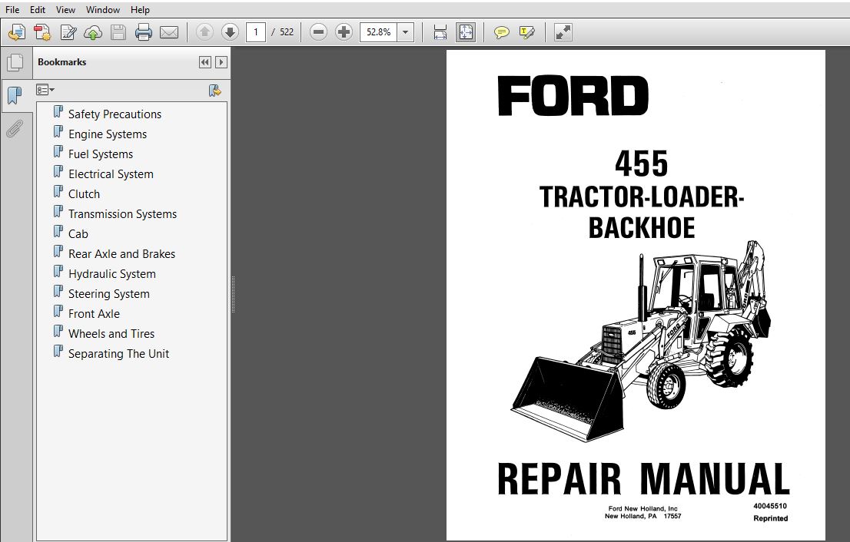Open the bookmarks options menu dropdown
This screenshot has height=542, width=850.
tap(45, 90)
